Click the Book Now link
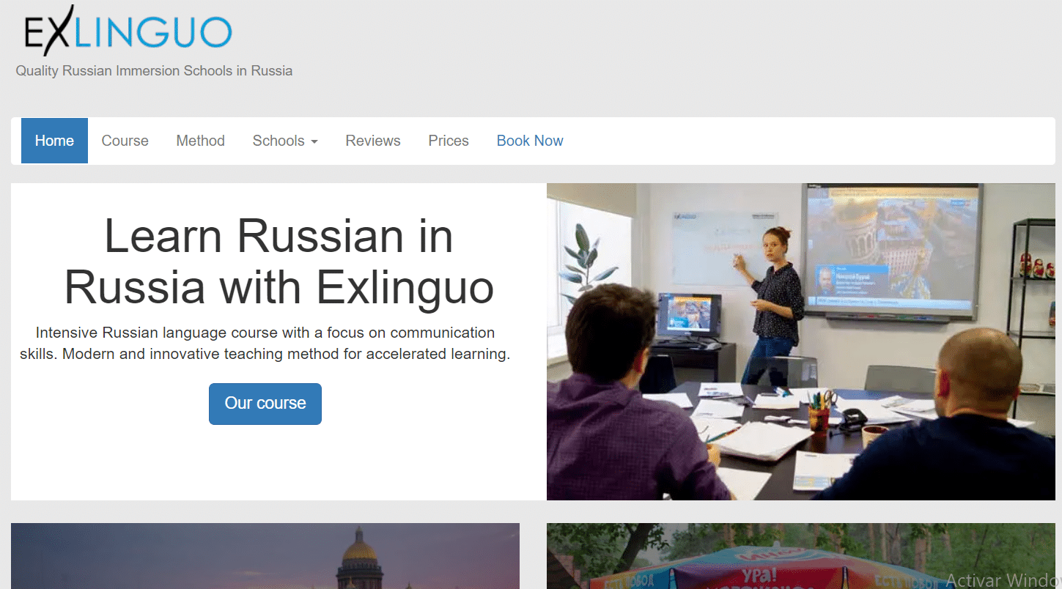 pyautogui.click(x=530, y=141)
